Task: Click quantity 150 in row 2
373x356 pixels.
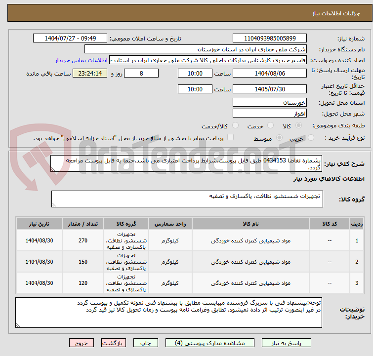Action: pos(83,262)
